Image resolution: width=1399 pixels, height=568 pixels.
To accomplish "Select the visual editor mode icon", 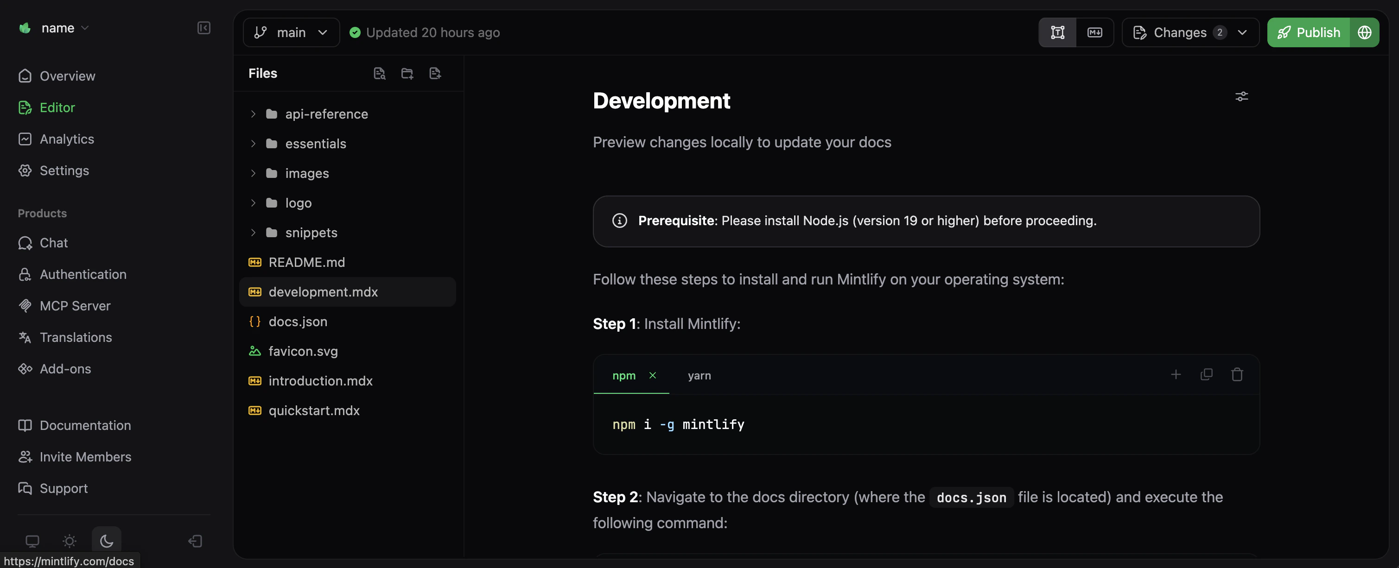I will pyautogui.click(x=1058, y=32).
